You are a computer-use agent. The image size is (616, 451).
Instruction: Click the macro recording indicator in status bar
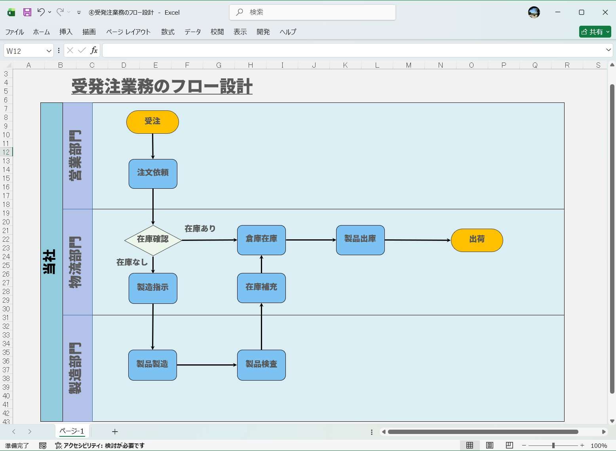tap(43, 445)
